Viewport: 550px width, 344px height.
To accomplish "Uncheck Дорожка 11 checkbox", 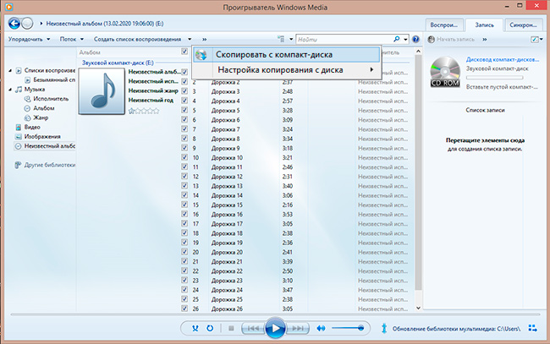I will (184, 167).
